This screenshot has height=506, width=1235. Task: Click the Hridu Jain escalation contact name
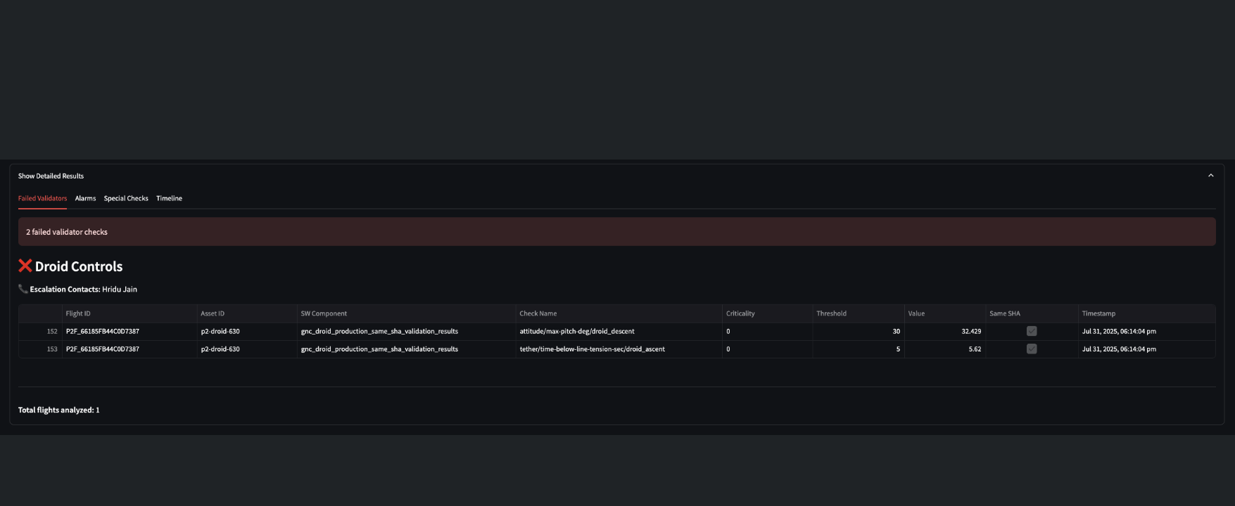pyautogui.click(x=120, y=289)
